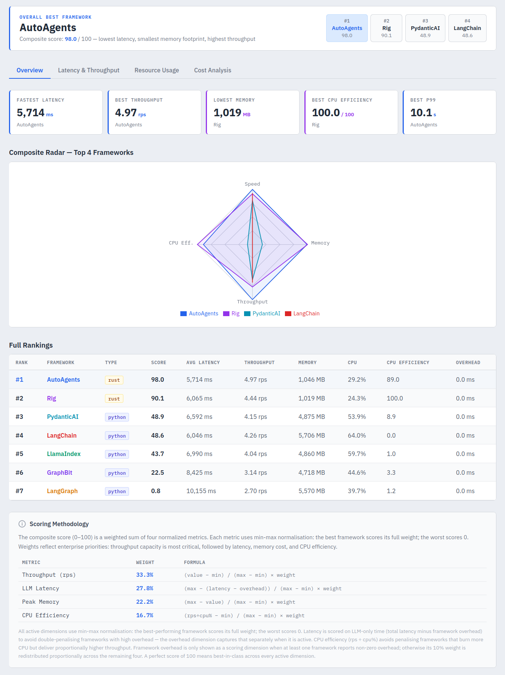Click GraphBit framework name
The image size is (505, 675).
click(x=60, y=472)
